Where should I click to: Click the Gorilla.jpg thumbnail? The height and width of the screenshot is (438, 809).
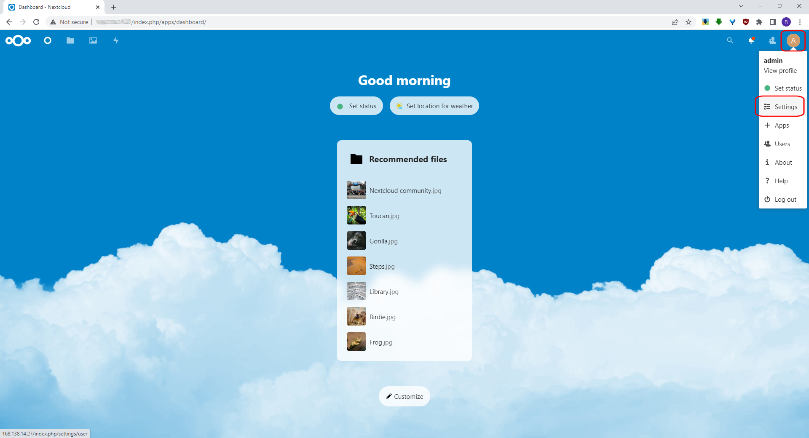(356, 240)
